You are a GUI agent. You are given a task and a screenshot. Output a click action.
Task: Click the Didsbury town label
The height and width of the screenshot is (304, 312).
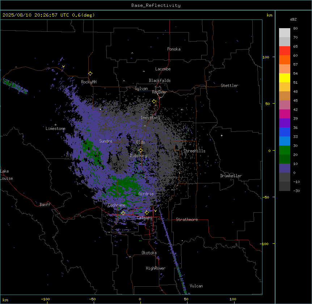coord(139,156)
